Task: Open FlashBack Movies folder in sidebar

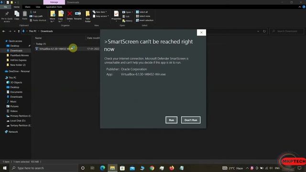Action: pyautogui.click(x=19, y=55)
